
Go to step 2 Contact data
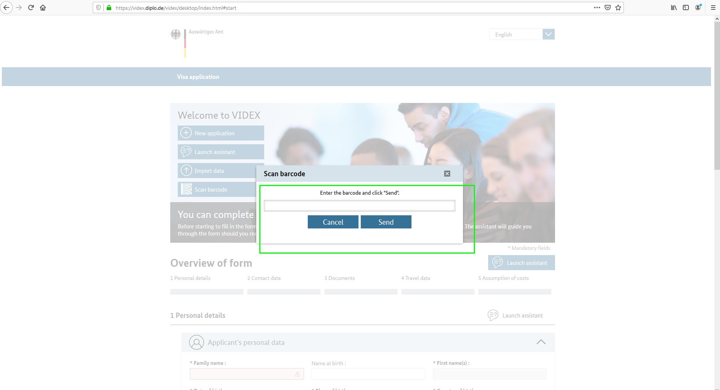pyautogui.click(x=264, y=278)
